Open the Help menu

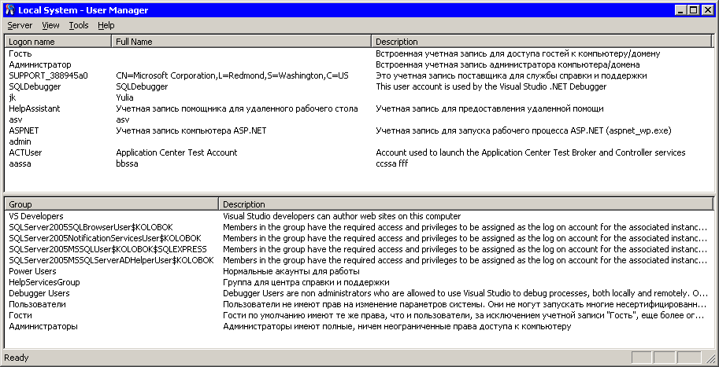[x=106, y=25]
